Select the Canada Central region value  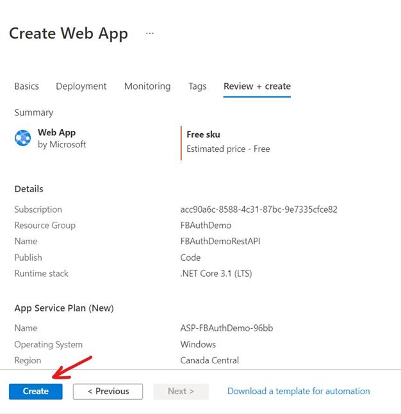209,360
